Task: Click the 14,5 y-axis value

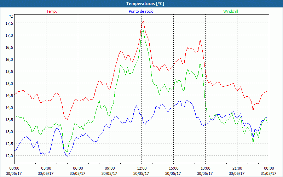Action: pos(9,96)
